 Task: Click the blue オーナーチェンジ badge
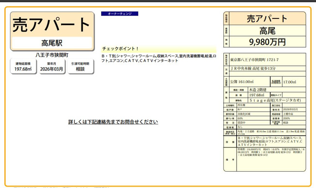click(x=120, y=14)
